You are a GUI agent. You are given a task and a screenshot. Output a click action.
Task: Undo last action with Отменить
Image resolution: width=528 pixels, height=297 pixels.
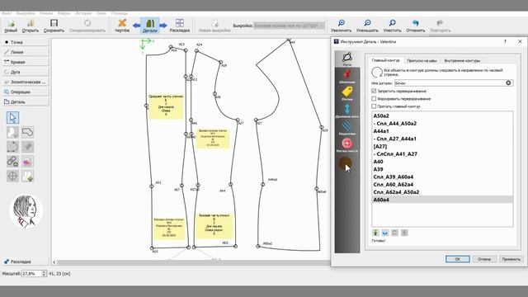(x=416, y=26)
